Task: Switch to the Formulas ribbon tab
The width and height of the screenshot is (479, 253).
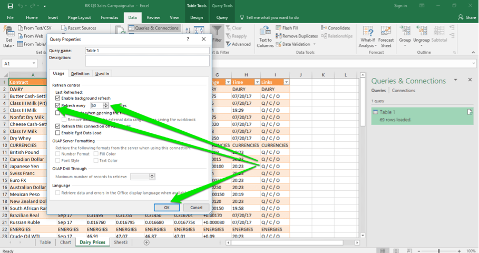Action: 110,17
